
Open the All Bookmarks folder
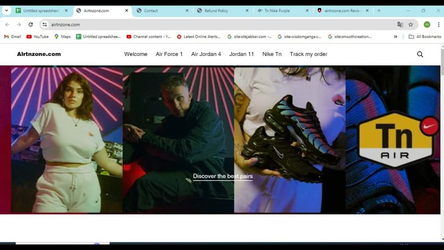(425, 37)
